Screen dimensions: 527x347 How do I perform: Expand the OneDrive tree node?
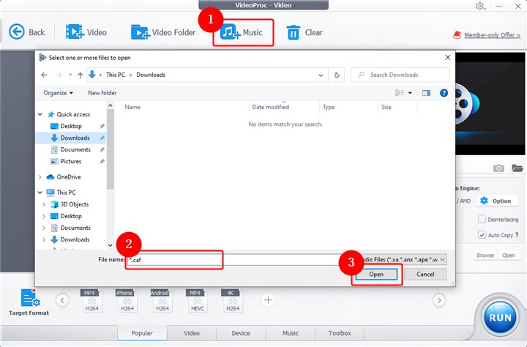pyautogui.click(x=40, y=177)
